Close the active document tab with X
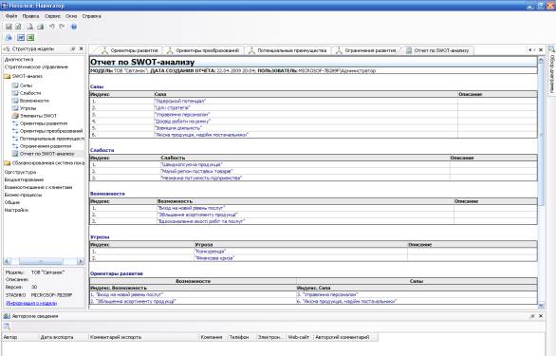Image resolution: width=556 pixels, height=356 pixels. pyautogui.click(x=541, y=50)
